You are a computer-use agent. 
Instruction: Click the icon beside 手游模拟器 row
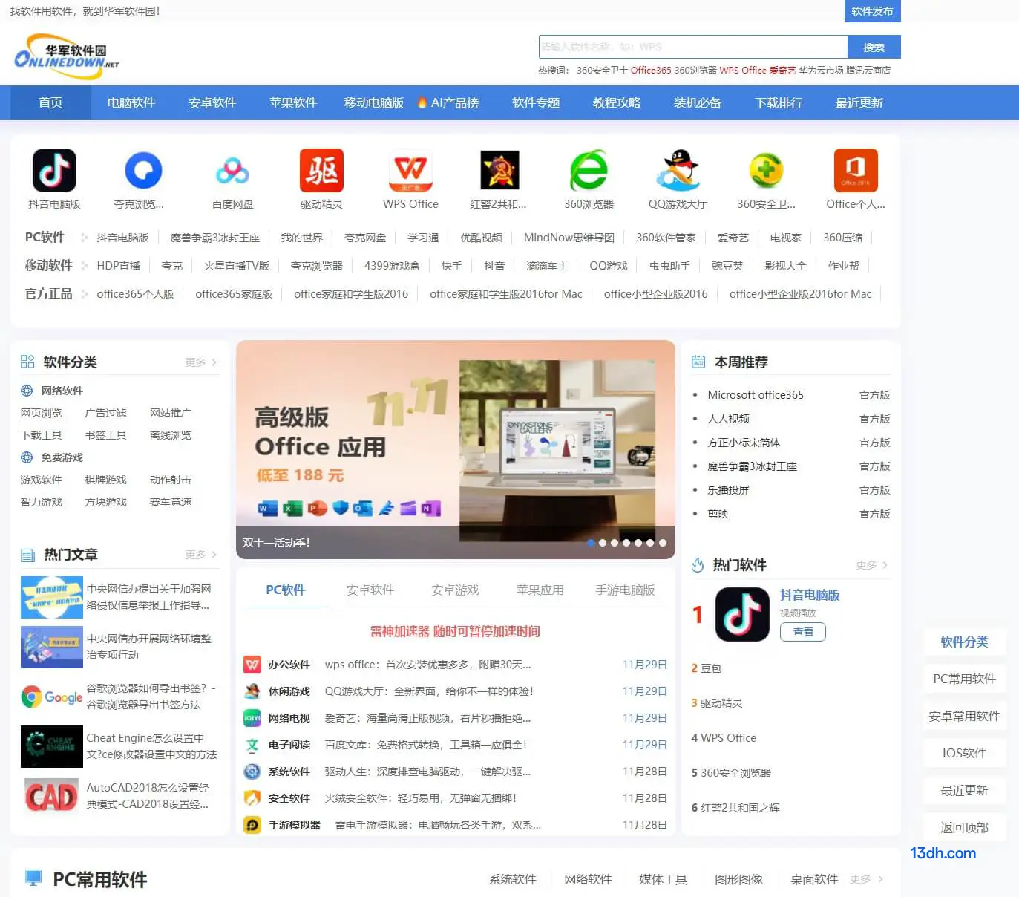pos(252,825)
